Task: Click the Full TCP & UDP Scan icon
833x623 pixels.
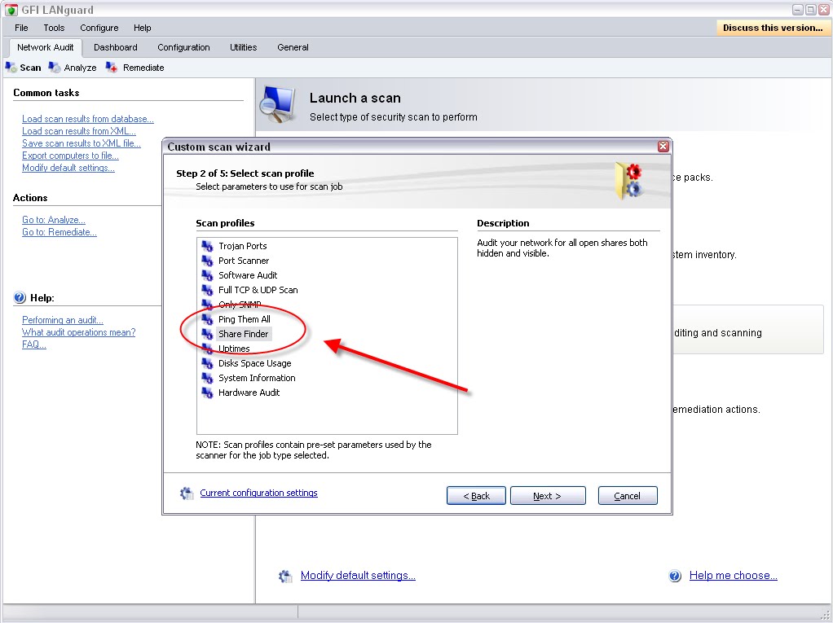Action: [207, 290]
